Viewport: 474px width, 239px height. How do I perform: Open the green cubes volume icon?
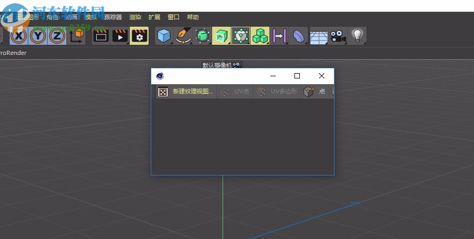click(260, 36)
